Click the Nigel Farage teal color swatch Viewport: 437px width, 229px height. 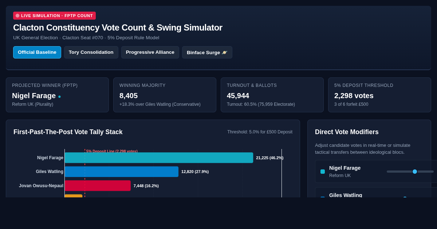[x=323, y=172]
